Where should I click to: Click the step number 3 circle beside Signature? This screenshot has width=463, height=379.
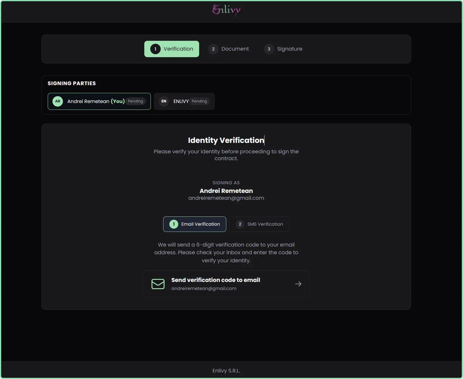pos(269,49)
